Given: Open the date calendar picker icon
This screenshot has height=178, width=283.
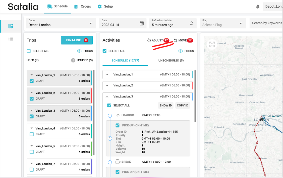Looking at the screenshot, I should pyautogui.click(x=142, y=23).
